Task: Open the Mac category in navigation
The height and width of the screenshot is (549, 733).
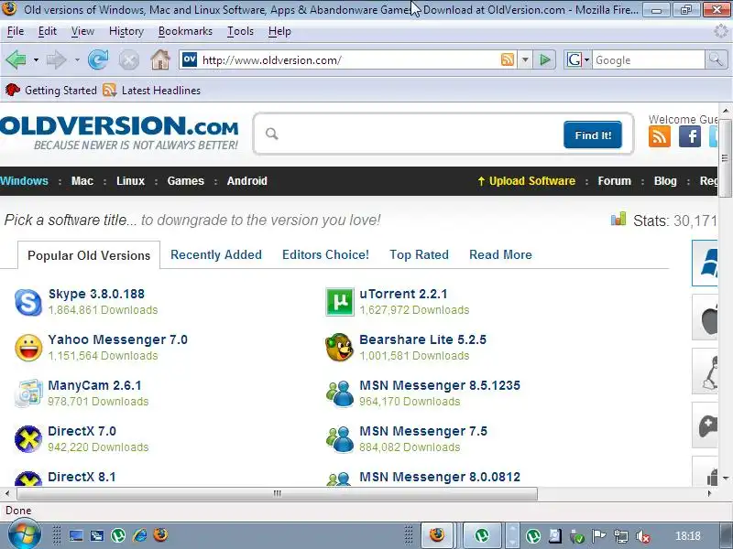Action: pyautogui.click(x=82, y=181)
